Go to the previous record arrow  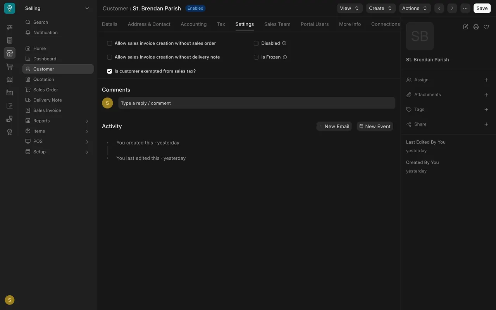pyautogui.click(x=439, y=8)
